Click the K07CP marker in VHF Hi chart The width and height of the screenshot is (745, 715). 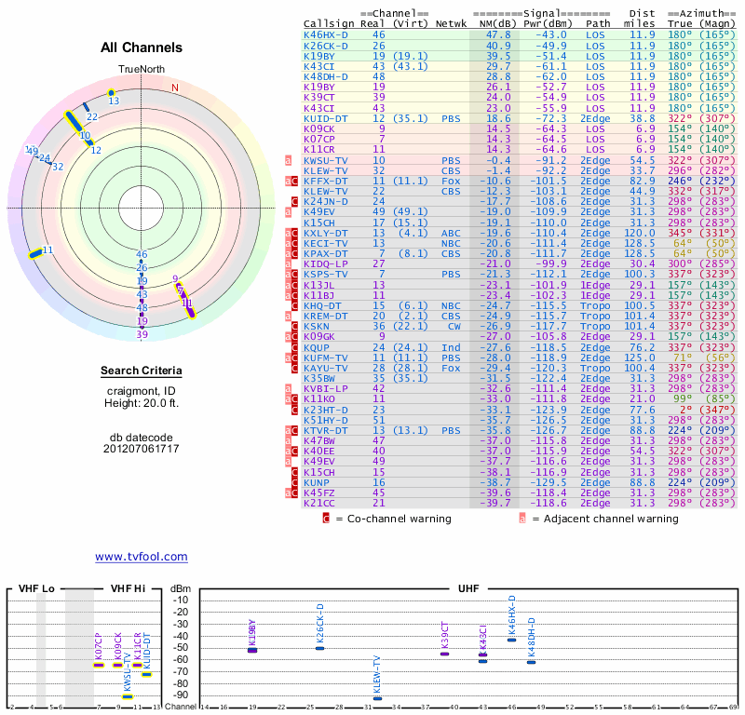click(x=99, y=665)
